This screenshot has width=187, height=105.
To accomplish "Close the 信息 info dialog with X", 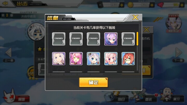I will 135,18.
